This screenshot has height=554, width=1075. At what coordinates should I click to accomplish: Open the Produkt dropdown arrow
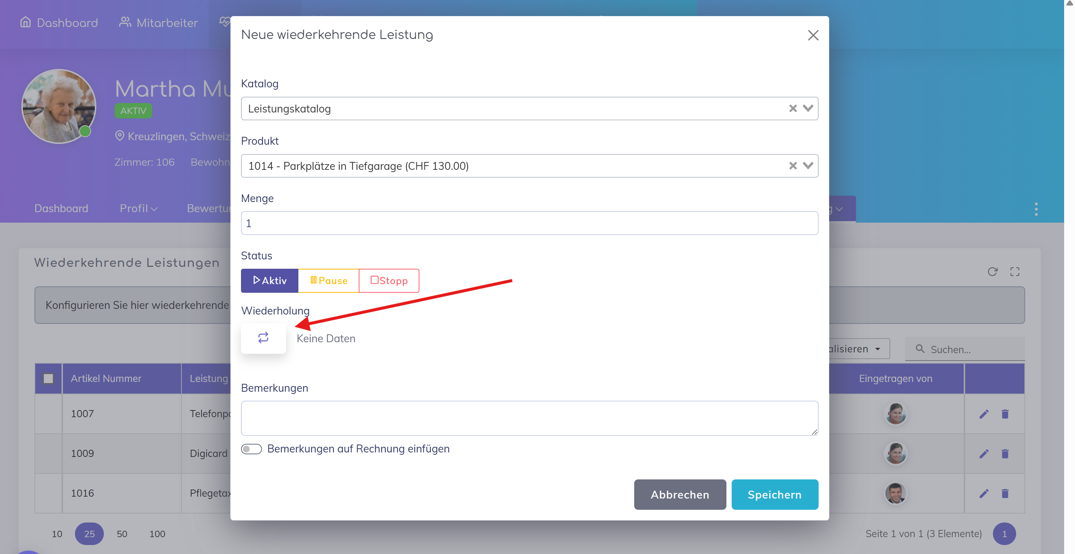pyautogui.click(x=808, y=166)
